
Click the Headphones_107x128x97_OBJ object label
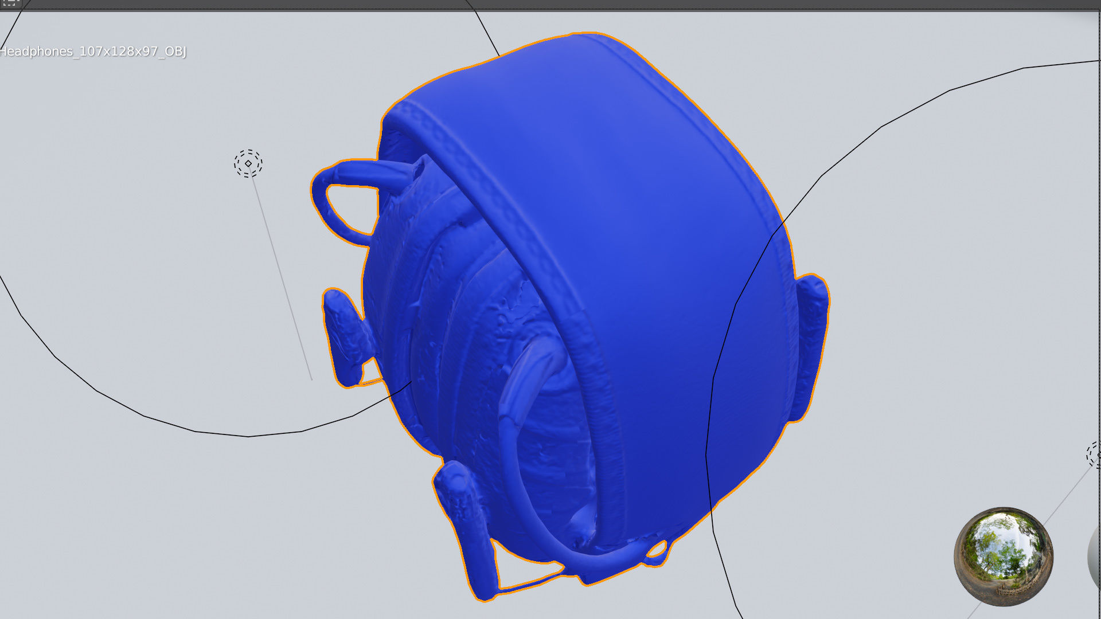pyautogui.click(x=93, y=52)
